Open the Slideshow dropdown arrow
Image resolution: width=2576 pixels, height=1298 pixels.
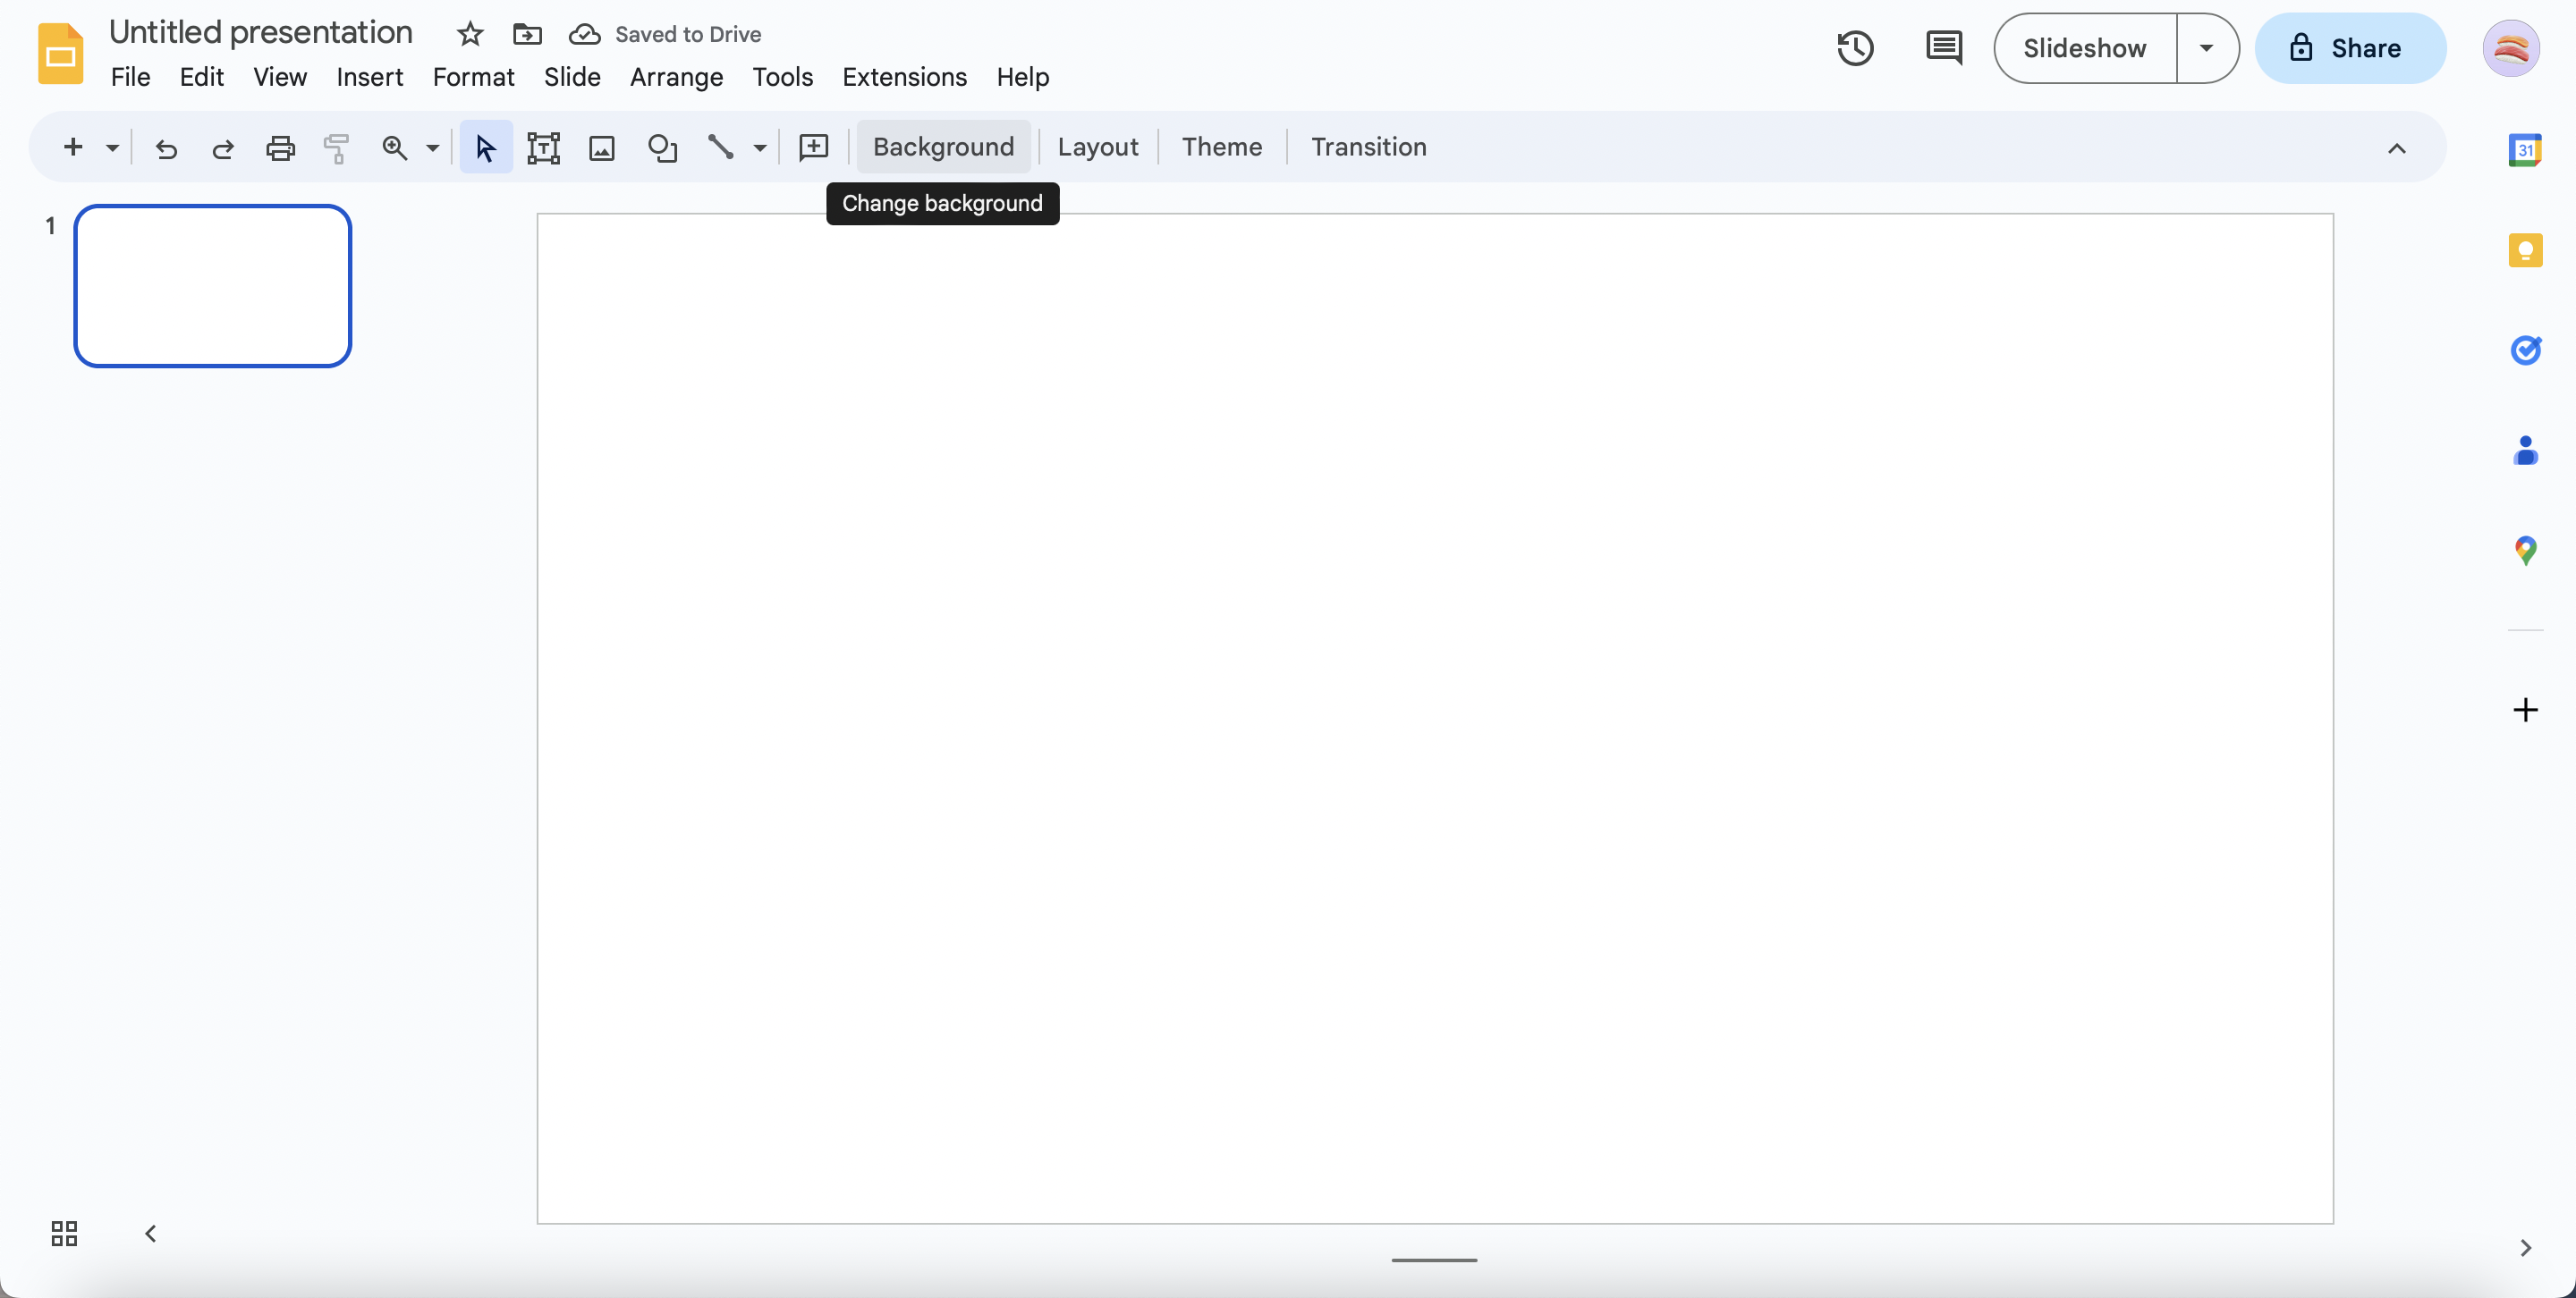(2207, 48)
